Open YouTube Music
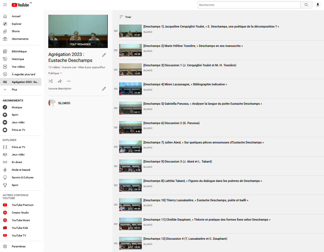The image size is (324, 252). click(21, 220)
